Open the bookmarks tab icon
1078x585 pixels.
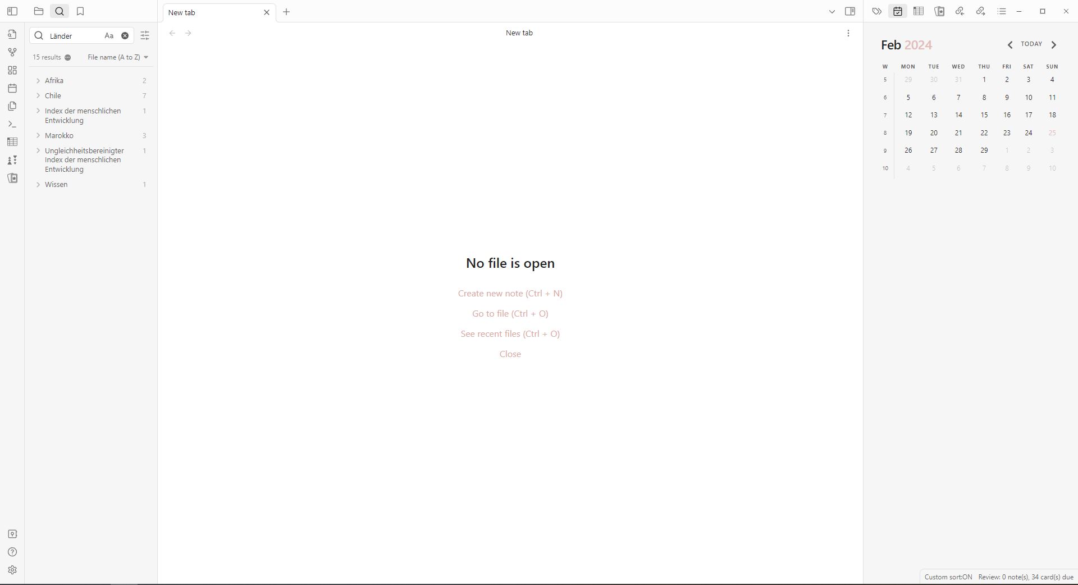coord(80,11)
